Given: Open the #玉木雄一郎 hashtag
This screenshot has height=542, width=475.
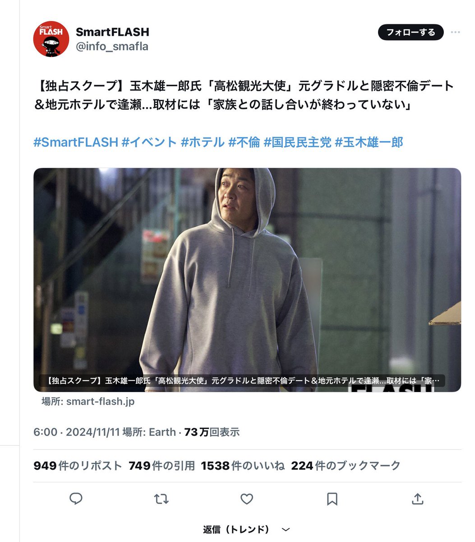Looking at the screenshot, I should [x=369, y=142].
